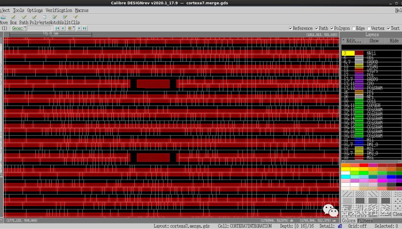This screenshot has height=229, width=402.
Task: Click the Show layers button
Action: (x=374, y=41)
